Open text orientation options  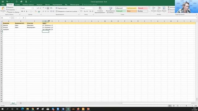pyautogui.click(x=51, y=8)
